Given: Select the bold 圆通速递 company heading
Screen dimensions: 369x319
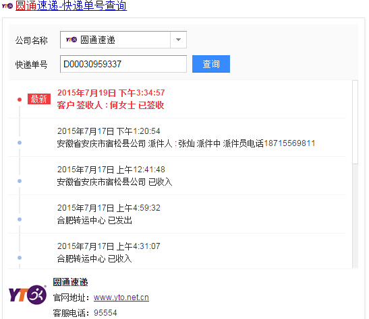Looking at the screenshot, I should [70, 282].
